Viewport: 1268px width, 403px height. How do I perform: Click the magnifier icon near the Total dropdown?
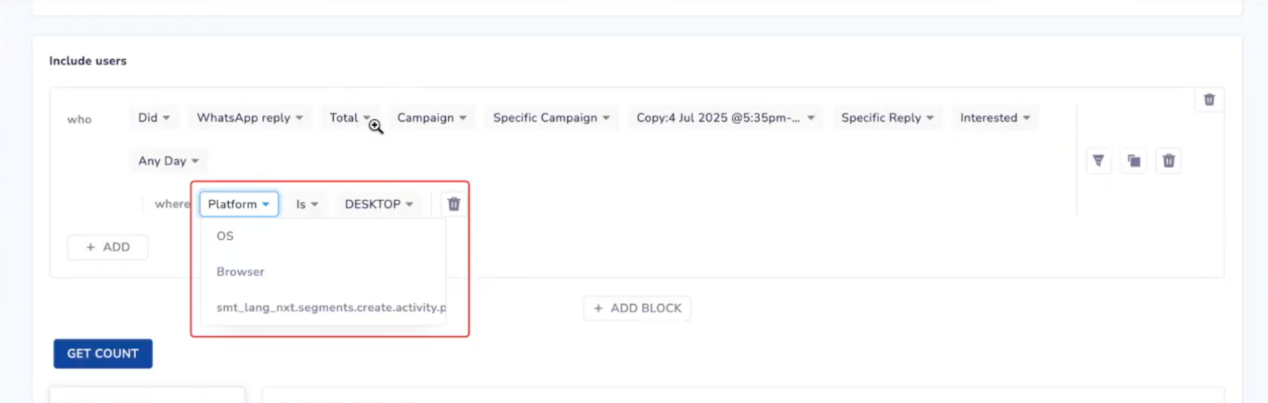[376, 127]
